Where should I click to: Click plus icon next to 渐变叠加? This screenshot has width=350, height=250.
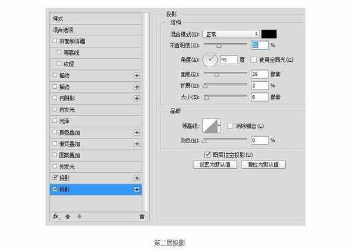tap(137, 144)
